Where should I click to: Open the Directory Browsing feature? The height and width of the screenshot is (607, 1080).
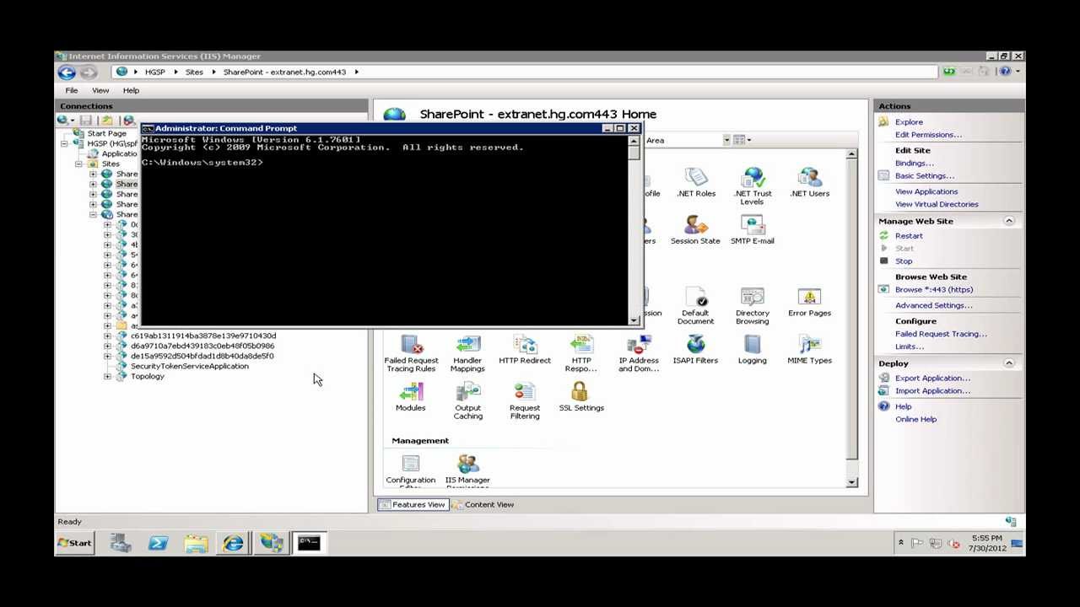click(x=753, y=306)
